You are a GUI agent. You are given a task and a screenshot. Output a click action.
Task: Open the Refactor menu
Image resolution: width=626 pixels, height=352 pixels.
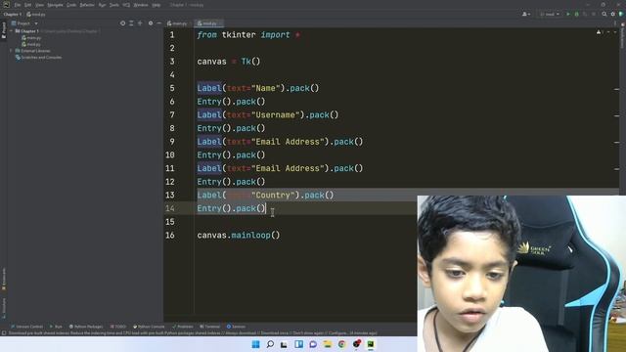[87, 5]
